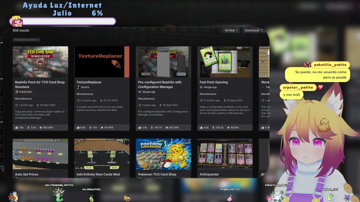Click the thumbs-up icon on Fast Pack Opening card

click(x=201, y=128)
